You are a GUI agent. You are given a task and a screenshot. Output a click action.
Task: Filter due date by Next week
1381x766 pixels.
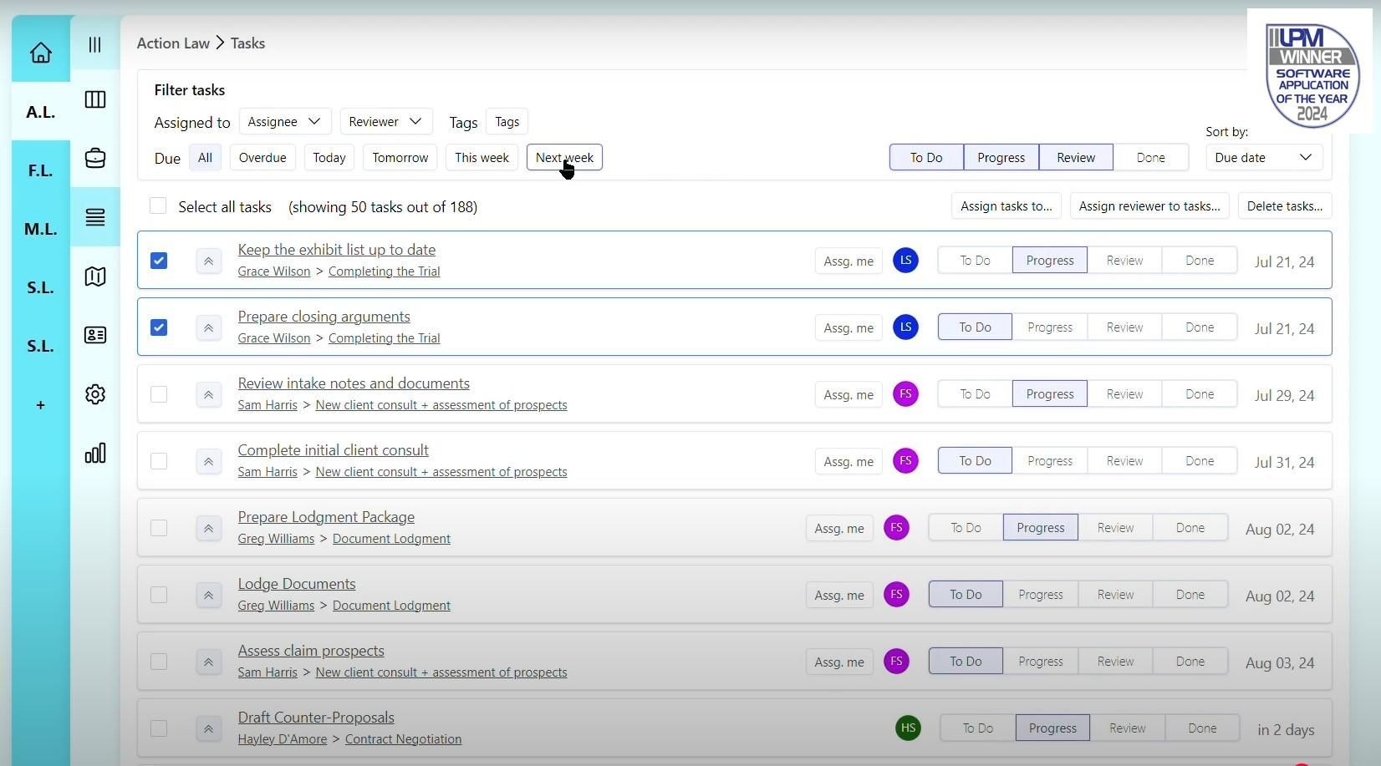[564, 158]
